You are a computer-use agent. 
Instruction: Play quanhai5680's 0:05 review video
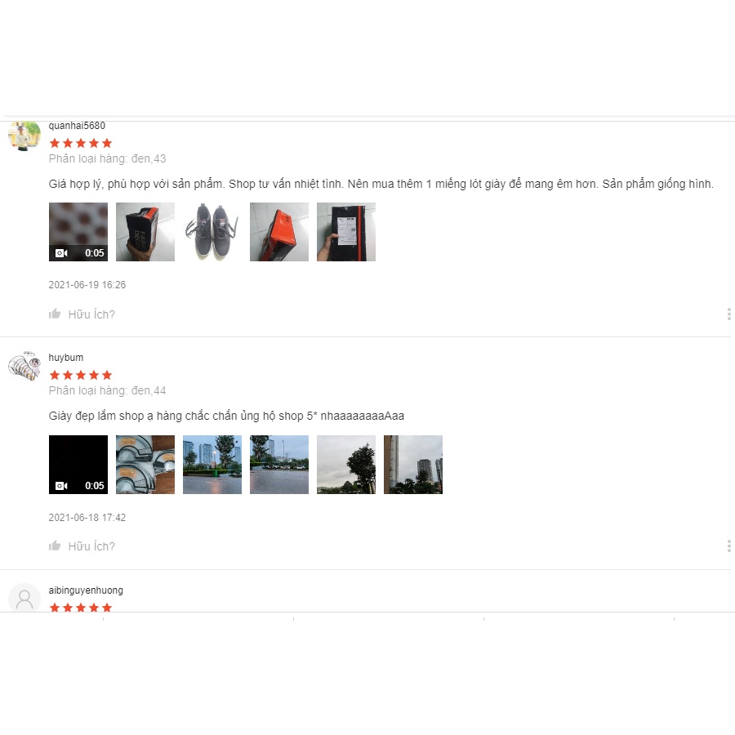point(78,232)
